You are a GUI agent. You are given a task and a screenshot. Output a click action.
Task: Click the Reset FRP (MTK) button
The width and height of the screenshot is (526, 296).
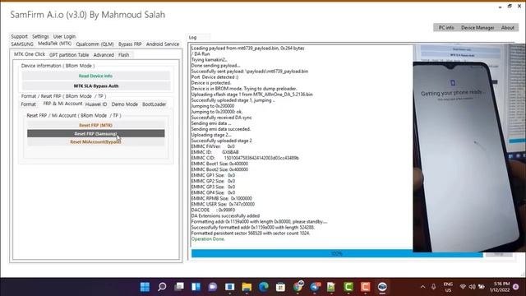(95, 125)
